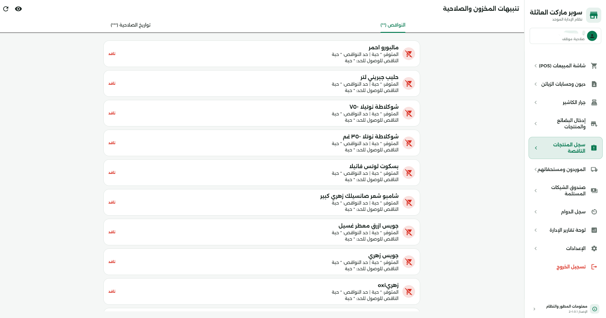Viewport: 606px width, 318px height.
Task: Open ديون وحسابات الزبائن menu item
Action: point(565,84)
